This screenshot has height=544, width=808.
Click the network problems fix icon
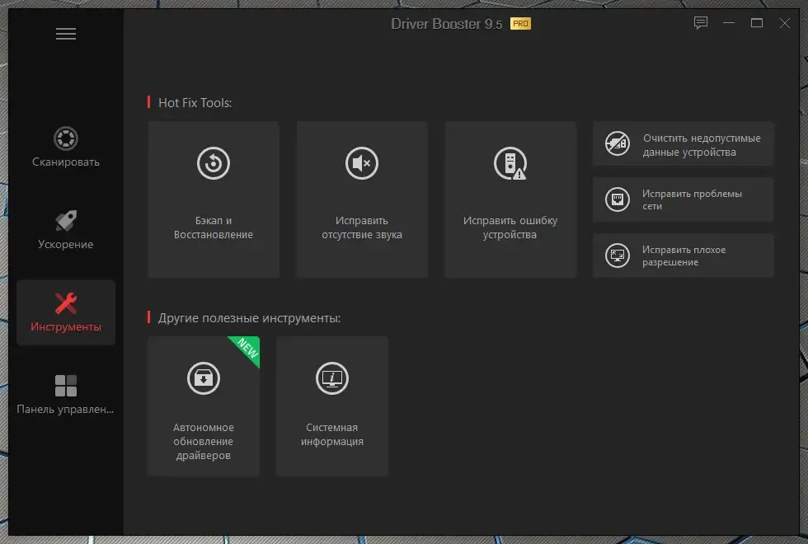tap(618, 199)
